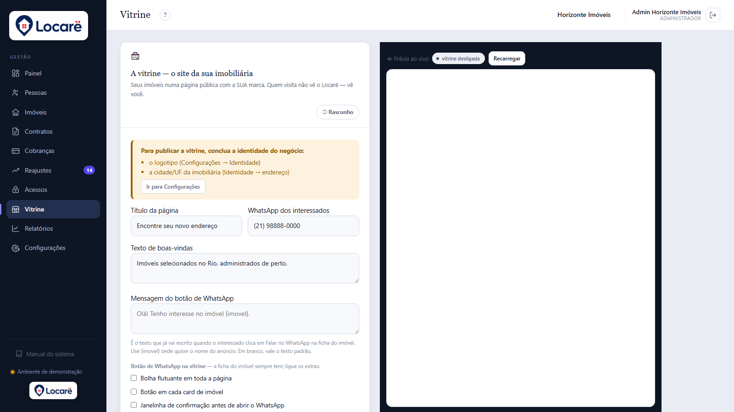Click the Relatórios chart icon
Viewport: 734px width, 412px height.
[16, 228]
